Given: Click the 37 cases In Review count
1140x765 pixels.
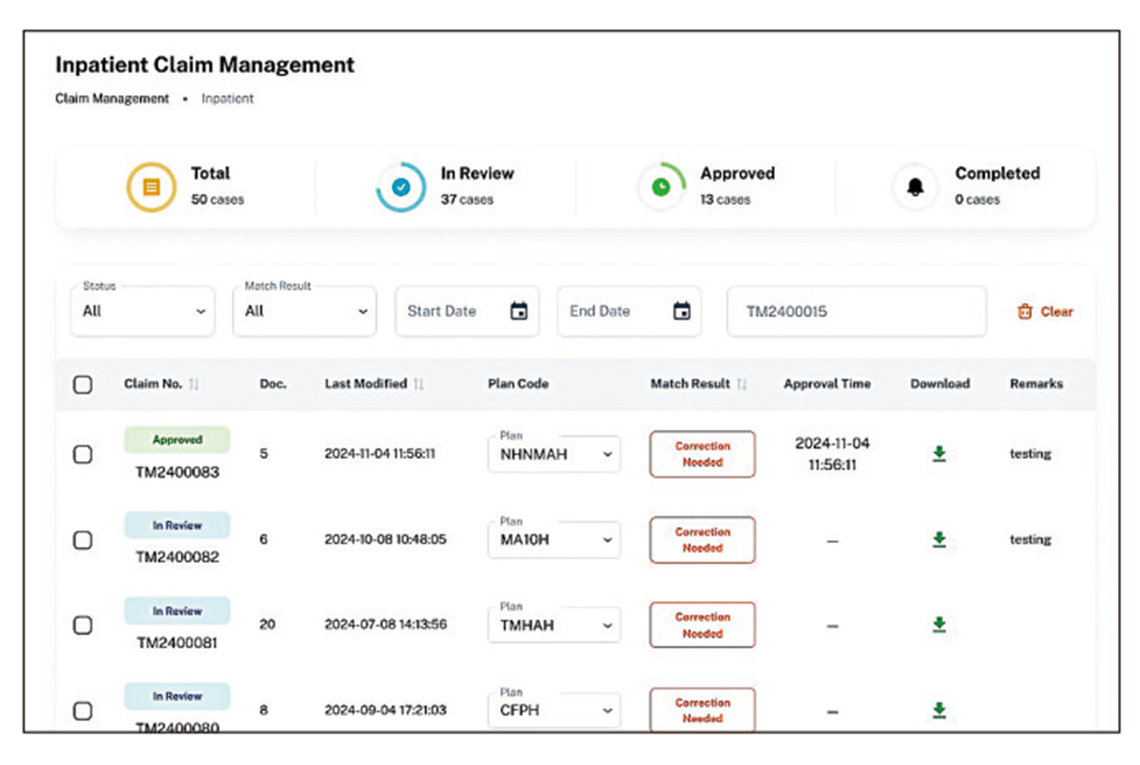Looking at the screenshot, I should 467,200.
